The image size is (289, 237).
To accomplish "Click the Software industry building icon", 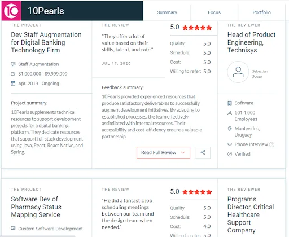I will [230, 103].
